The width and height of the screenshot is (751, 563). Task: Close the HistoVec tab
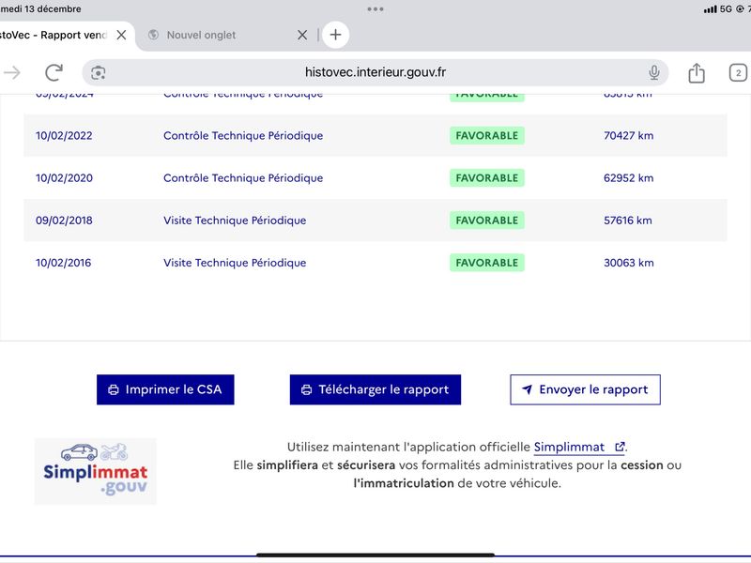pyautogui.click(x=121, y=35)
